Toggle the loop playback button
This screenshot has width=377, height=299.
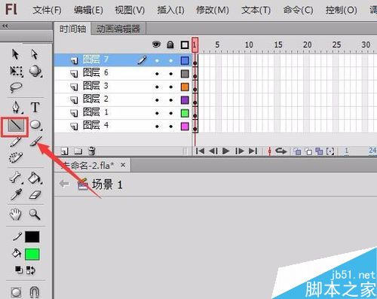280,151
